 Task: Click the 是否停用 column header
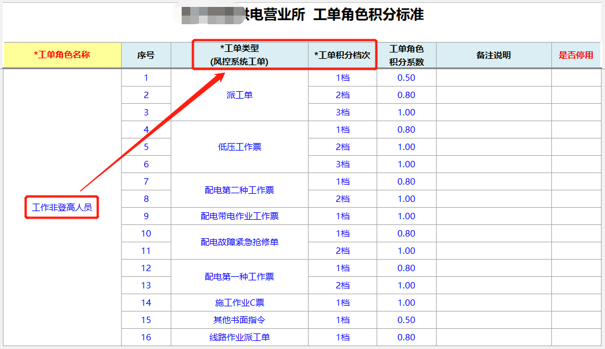575,55
